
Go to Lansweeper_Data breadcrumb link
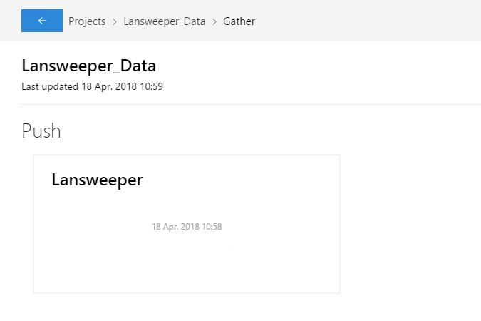pyautogui.click(x=165, y=21)
